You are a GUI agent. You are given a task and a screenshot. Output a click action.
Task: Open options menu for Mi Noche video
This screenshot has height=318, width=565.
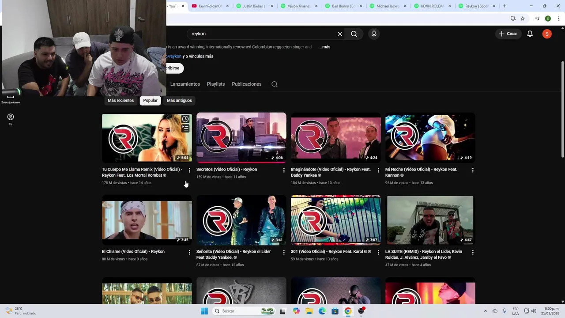(x=473, y=170)
